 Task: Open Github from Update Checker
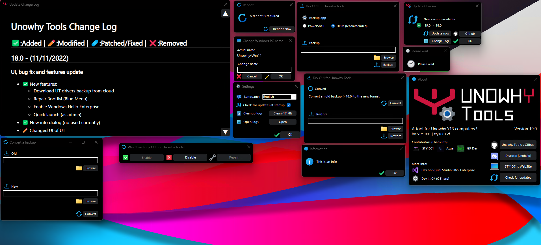coord(470,34)
